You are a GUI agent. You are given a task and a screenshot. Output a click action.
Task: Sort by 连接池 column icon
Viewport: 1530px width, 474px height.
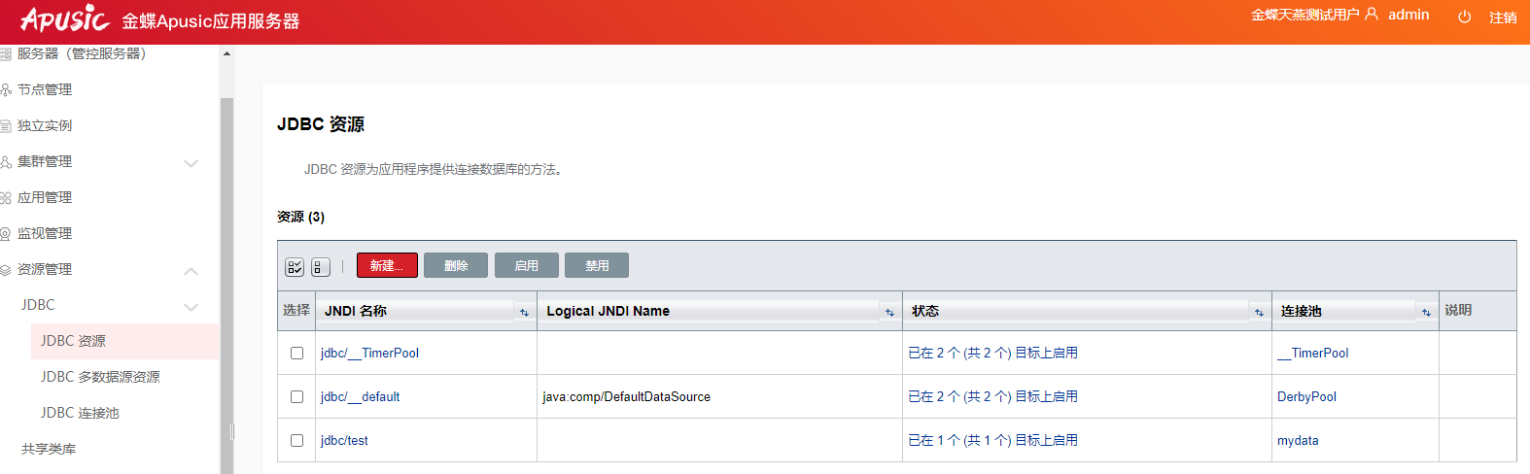tap(1426, 312)
